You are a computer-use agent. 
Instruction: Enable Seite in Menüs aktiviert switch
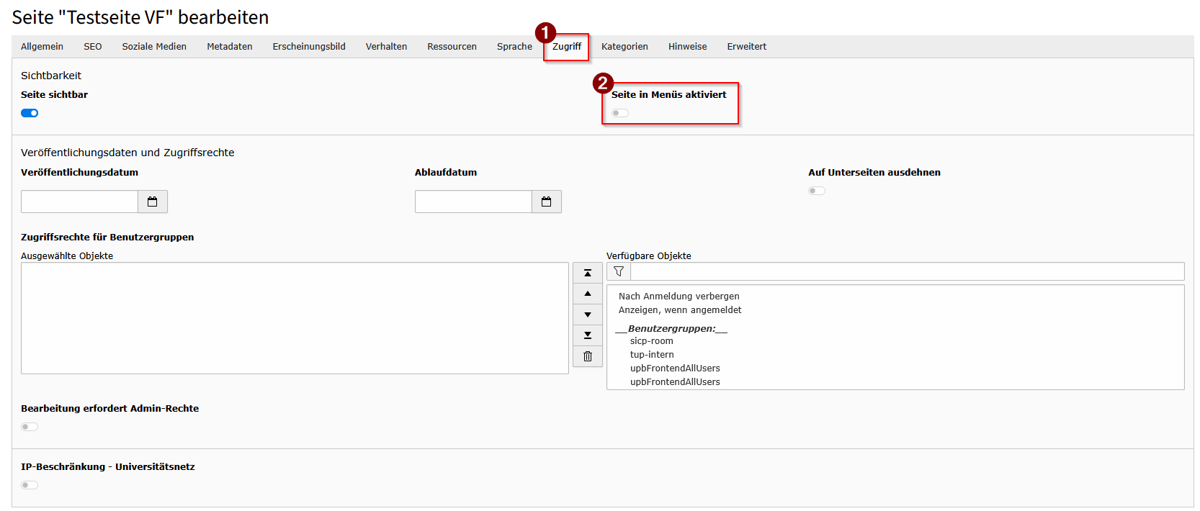(620, 113)
